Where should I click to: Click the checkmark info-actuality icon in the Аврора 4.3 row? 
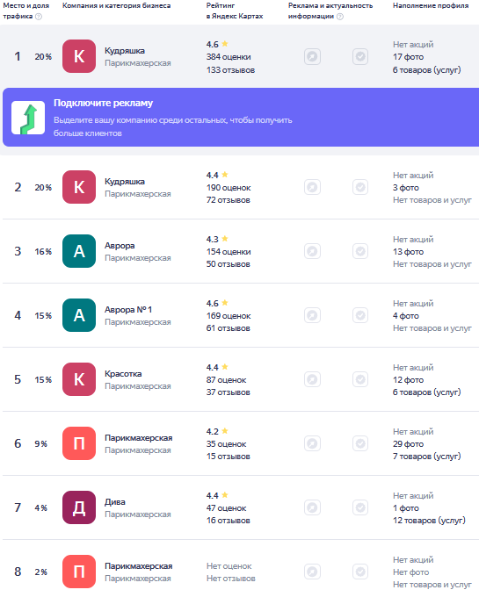pyautogui.click(x=360, y=251)
